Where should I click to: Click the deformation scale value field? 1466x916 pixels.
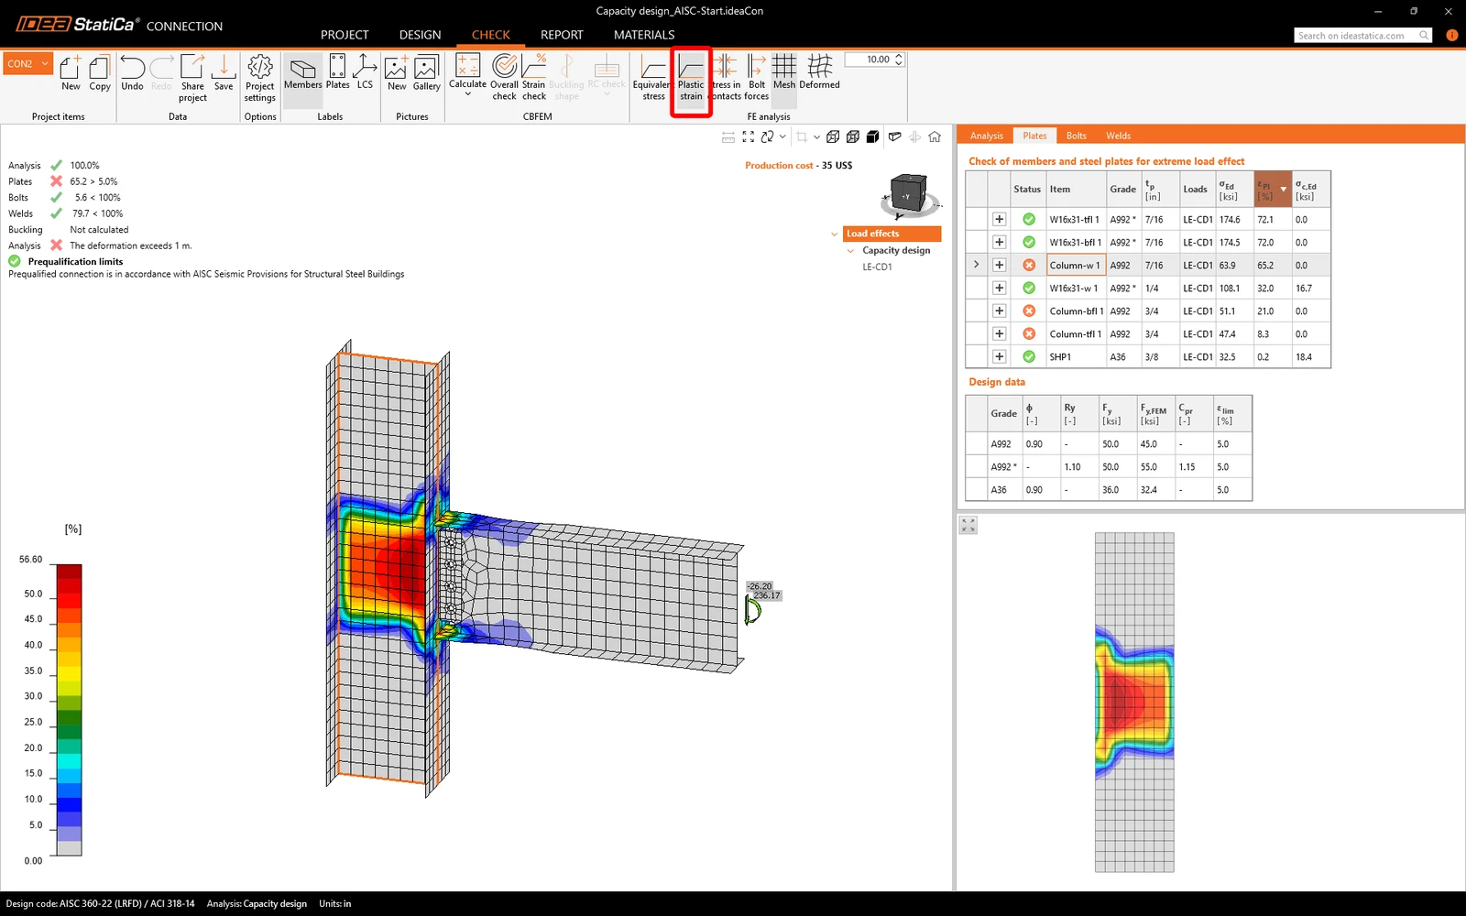pos(868,60)
